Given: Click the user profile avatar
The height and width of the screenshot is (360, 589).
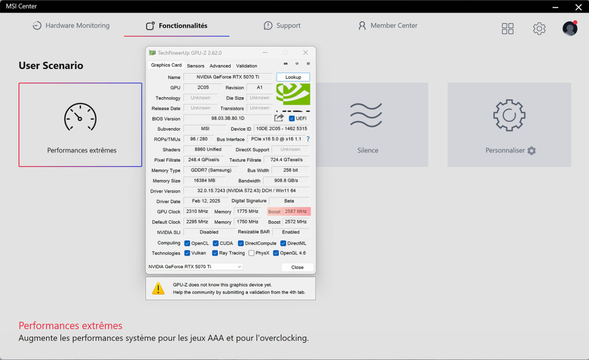Looking at the screenshot, I should [x=570, y=29].
